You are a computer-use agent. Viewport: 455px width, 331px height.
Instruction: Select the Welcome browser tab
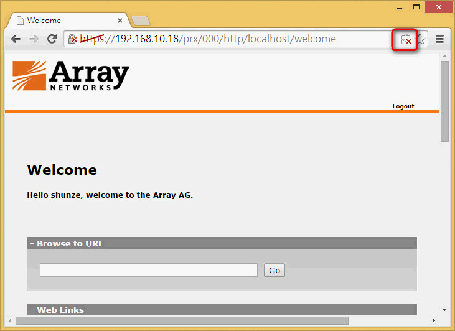(x=69, y=21)
